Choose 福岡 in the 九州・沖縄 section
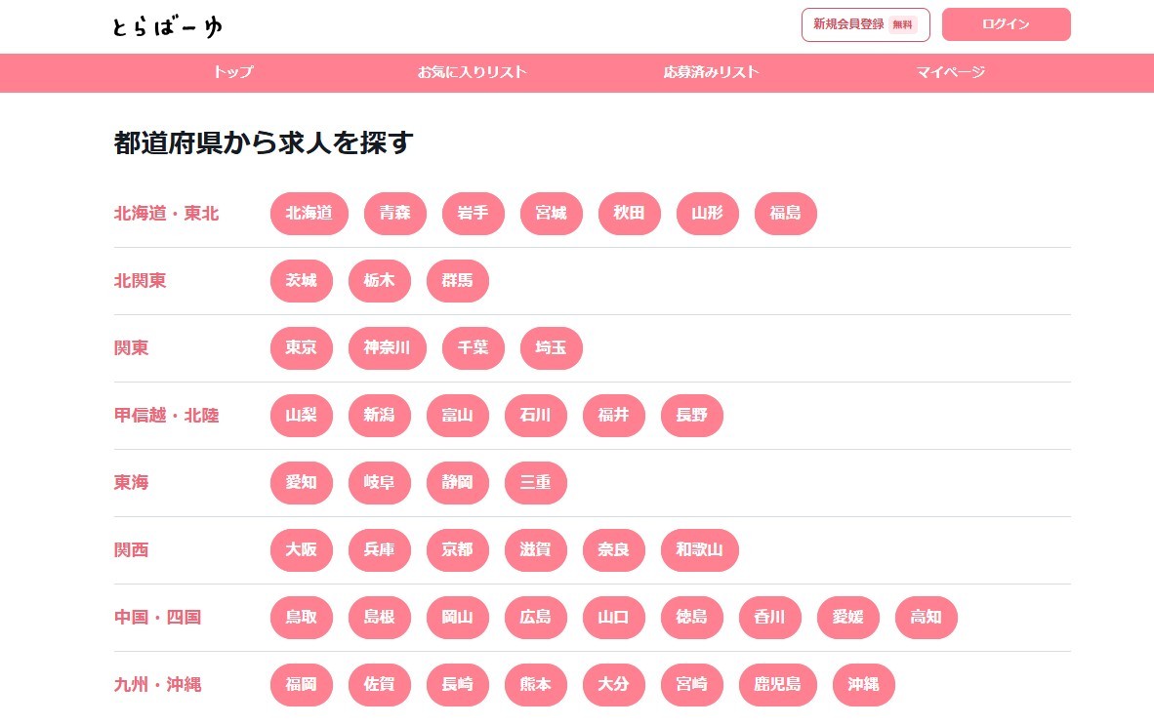Viewport: 1154px width, 726px height. [301, 685]
